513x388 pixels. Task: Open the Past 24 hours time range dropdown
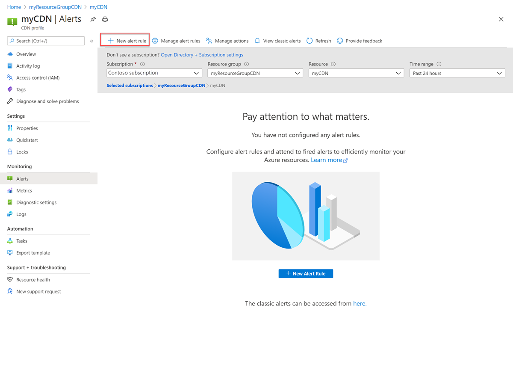457,73
